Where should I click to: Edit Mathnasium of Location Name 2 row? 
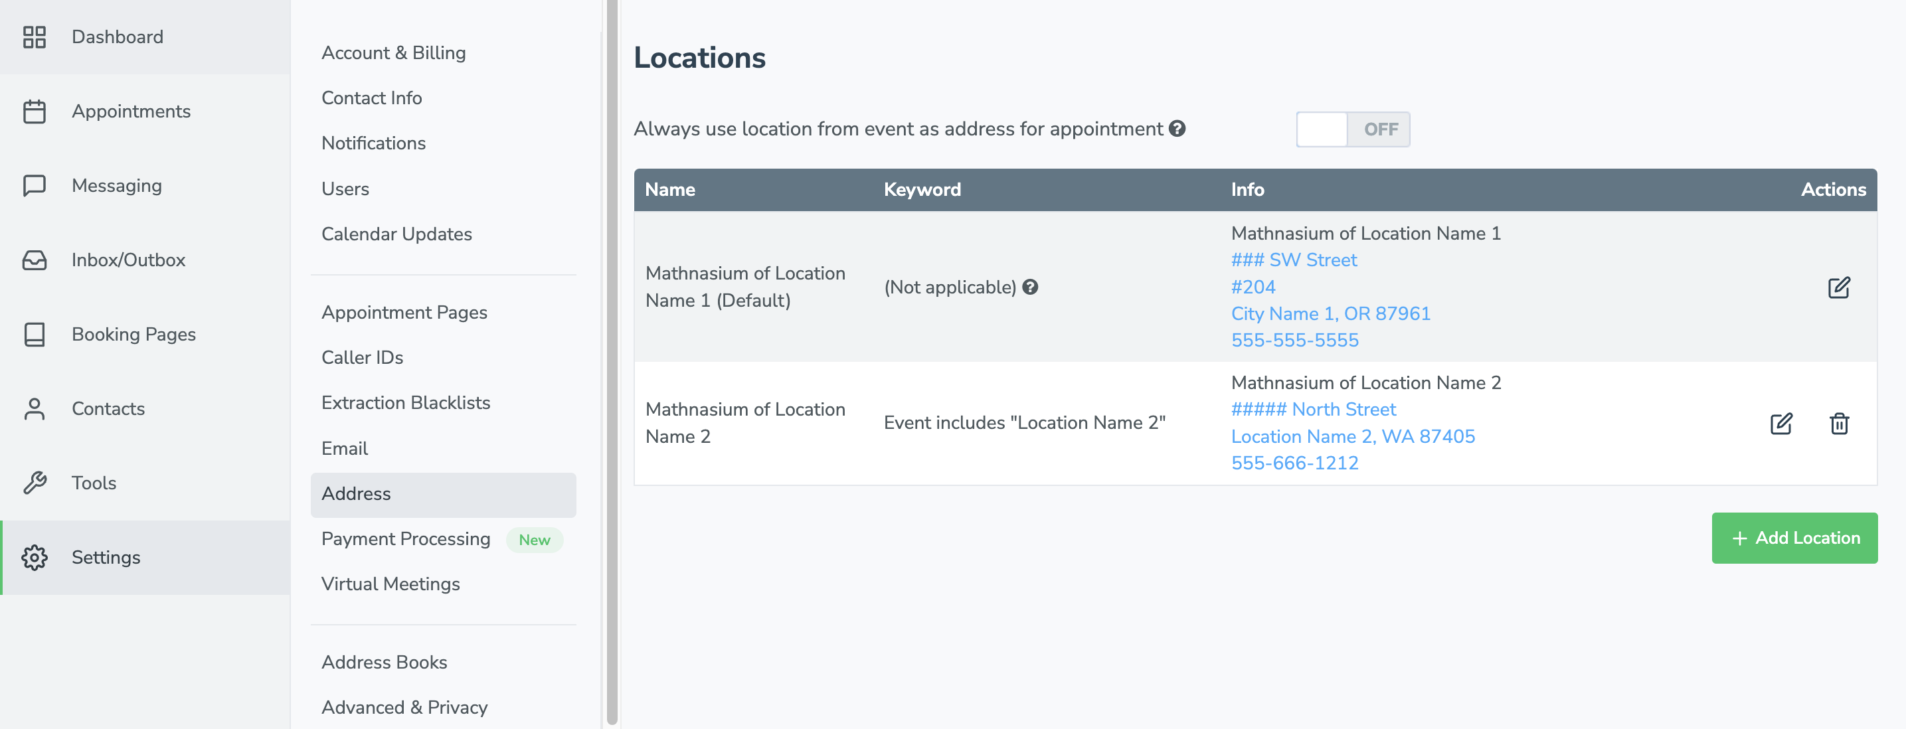pyautogui.click(x=1781, y=423)
